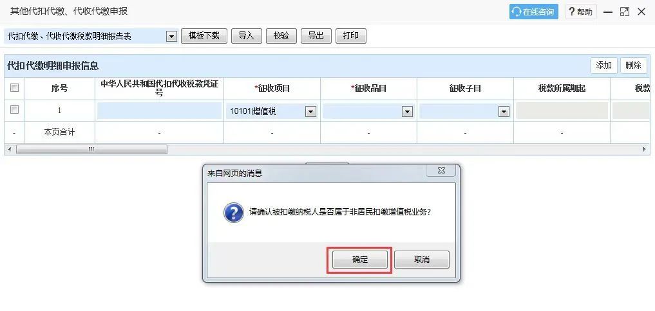Viewport: 655px width, 311px height.
Task: Expand the 代扣代缴、代收代缴税款明细报告表 dropdown
Action: tap(171, 37)
